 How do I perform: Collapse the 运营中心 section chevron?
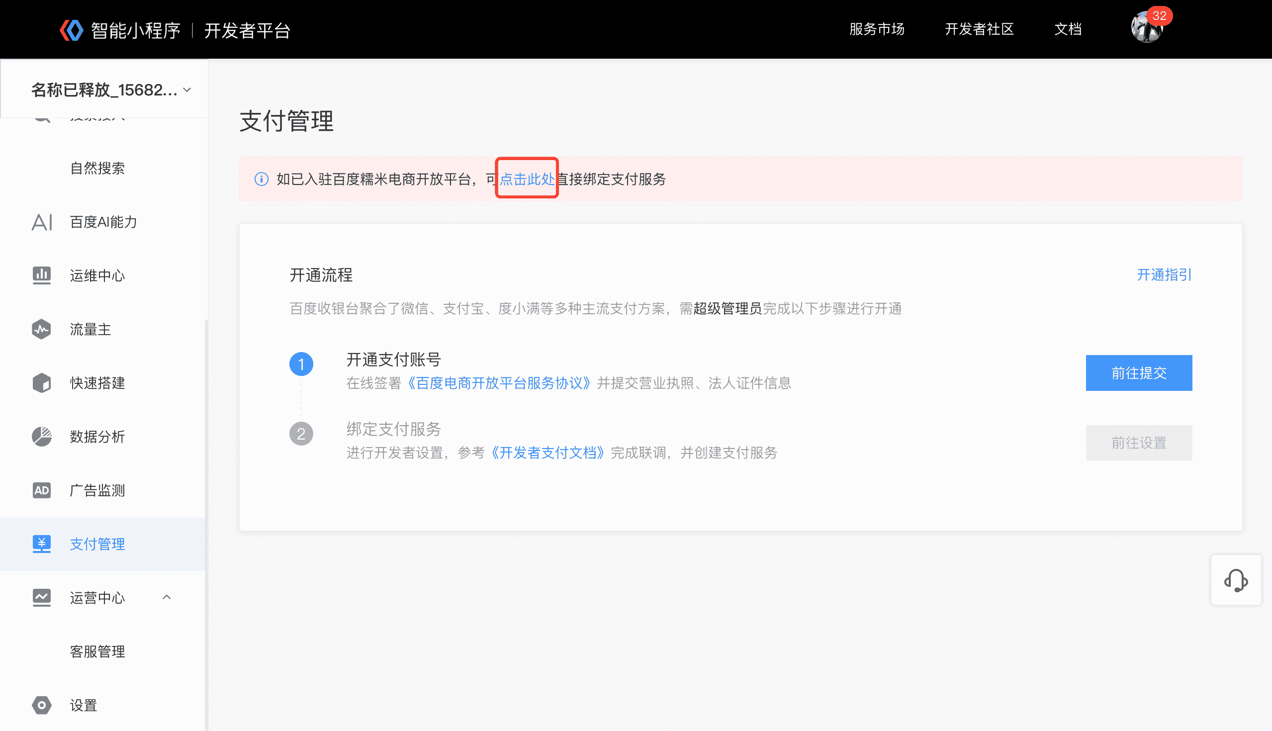(x=167, y=597)
